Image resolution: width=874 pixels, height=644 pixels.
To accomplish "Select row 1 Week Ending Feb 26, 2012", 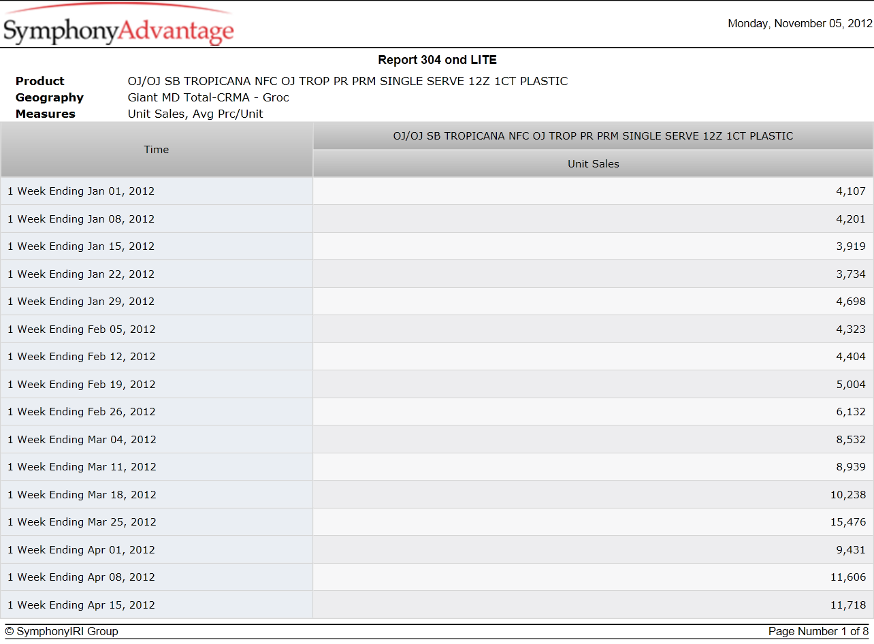I will click(x=437, y=412).
